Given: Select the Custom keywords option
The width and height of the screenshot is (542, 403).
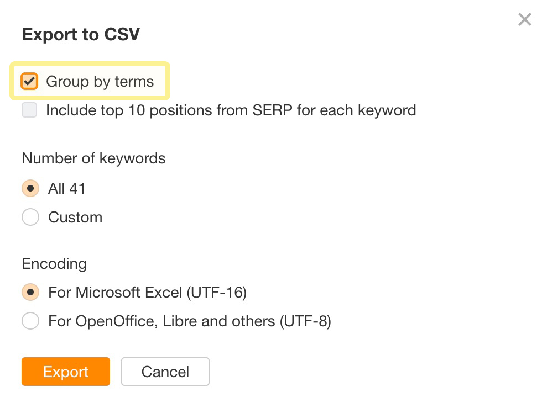Looking at the screenshot, I should pyautogui.click(x=30, y=217).
